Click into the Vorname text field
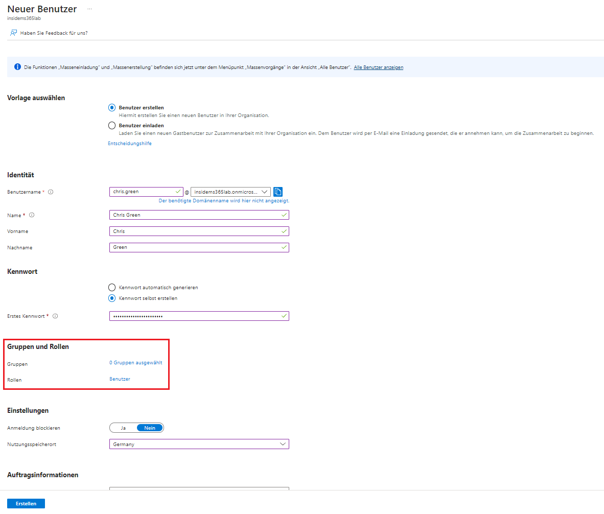This screenshot has height=514, width=604. point(199,231)
